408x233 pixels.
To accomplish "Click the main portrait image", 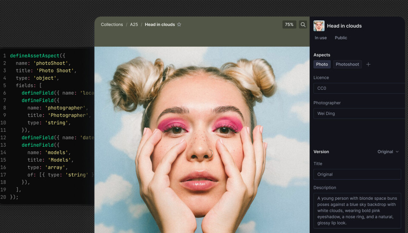I will 202,140.
